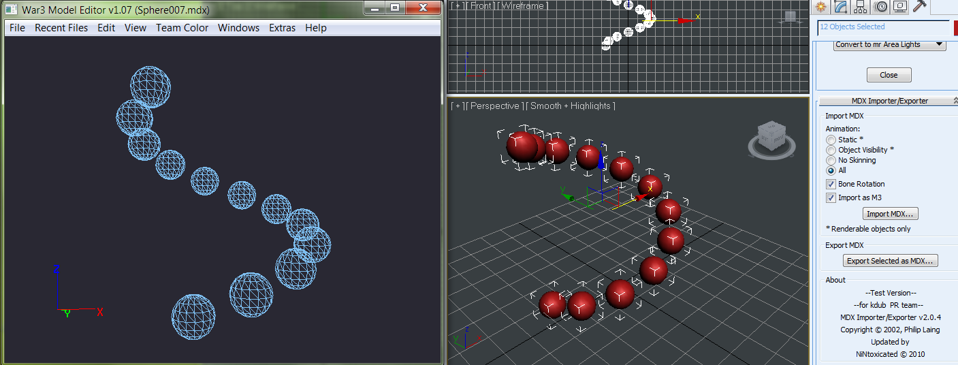Screen dimensions: 958x365
Task: Open the Smooth + Highlights shading menu
Action: point(571,106)
